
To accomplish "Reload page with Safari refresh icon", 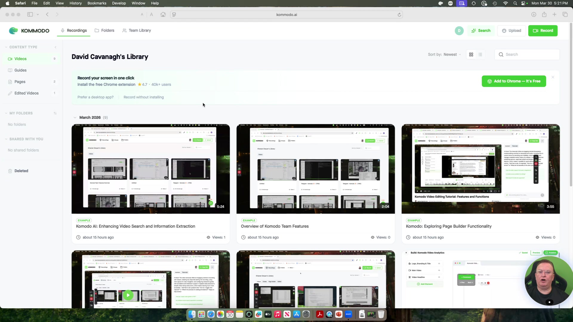I will click(x=399, y=15).
